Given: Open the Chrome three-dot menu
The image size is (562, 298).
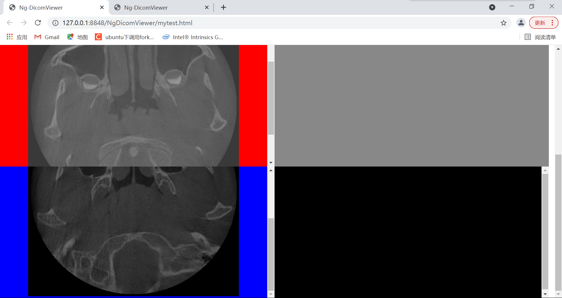Looking at the screenshot, I should tap(553, 22).
